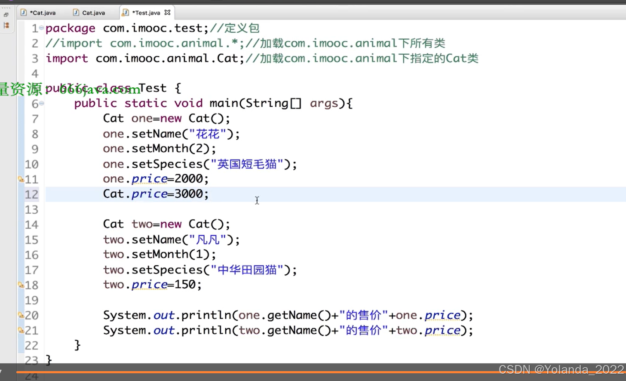Click the 'Test {' class name text

[x=160, y=88]
